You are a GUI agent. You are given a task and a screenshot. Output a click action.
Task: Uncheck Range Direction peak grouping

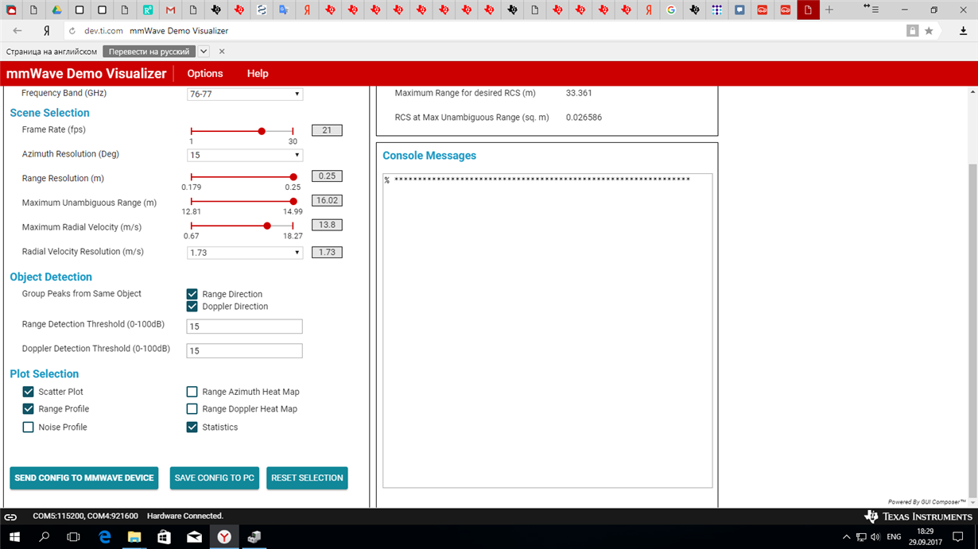pos(192,294)
